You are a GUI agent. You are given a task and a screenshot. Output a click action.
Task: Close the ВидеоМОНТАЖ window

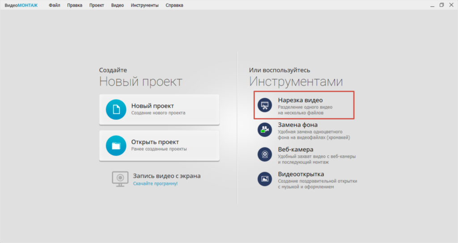point(451,5)
